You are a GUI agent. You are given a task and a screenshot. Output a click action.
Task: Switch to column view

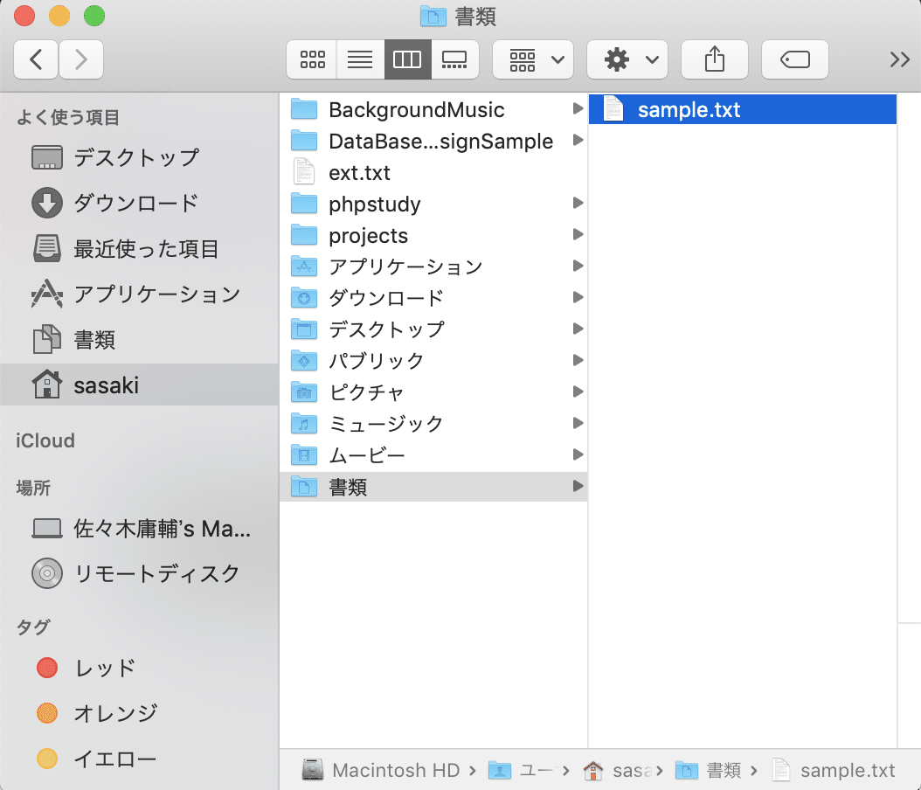[408, 59]
